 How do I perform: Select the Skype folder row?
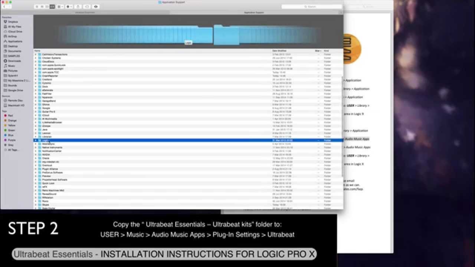(188, 205)
